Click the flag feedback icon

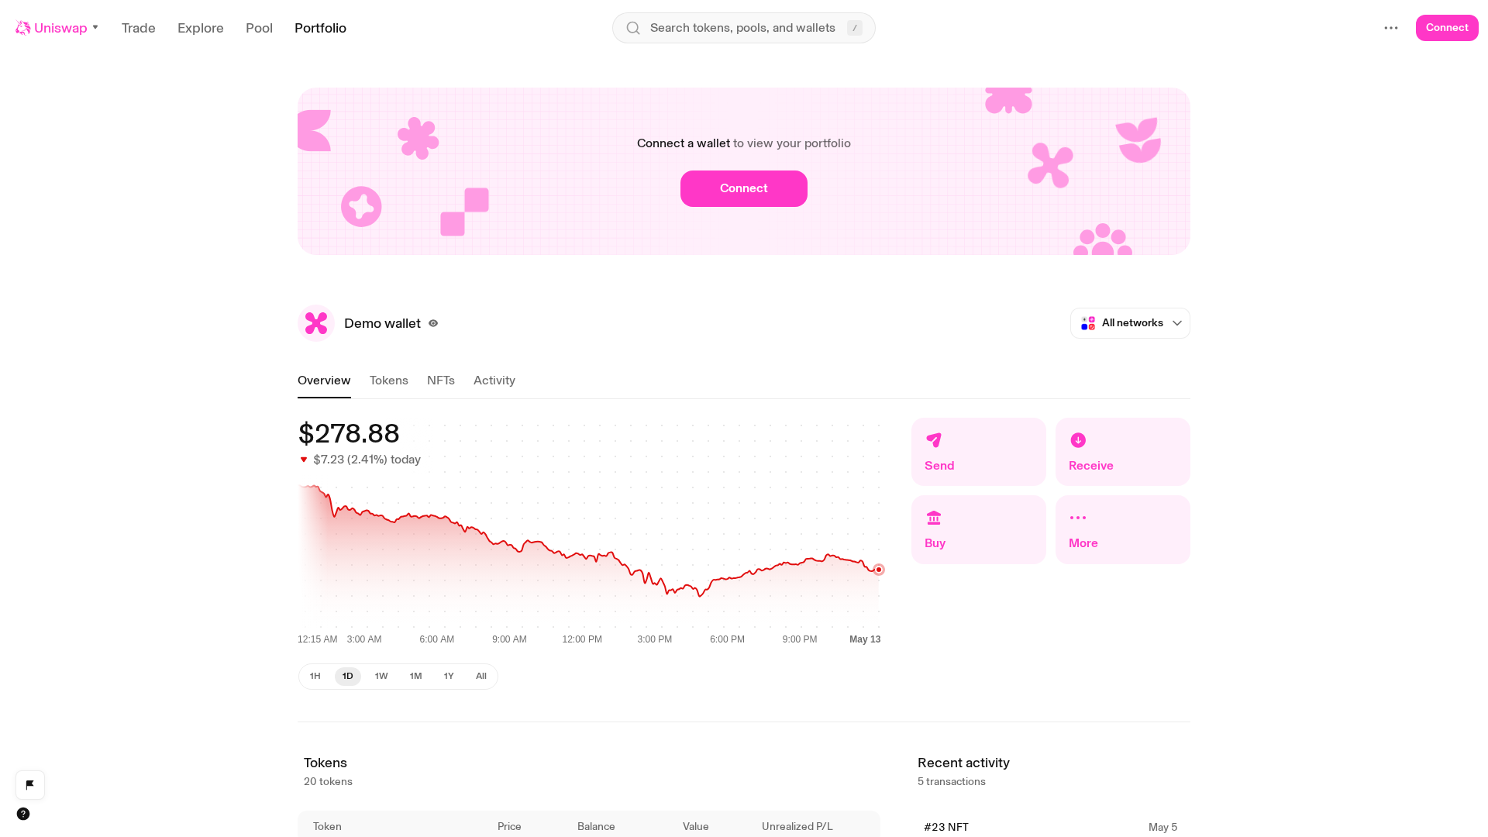[x=30, y=785]
